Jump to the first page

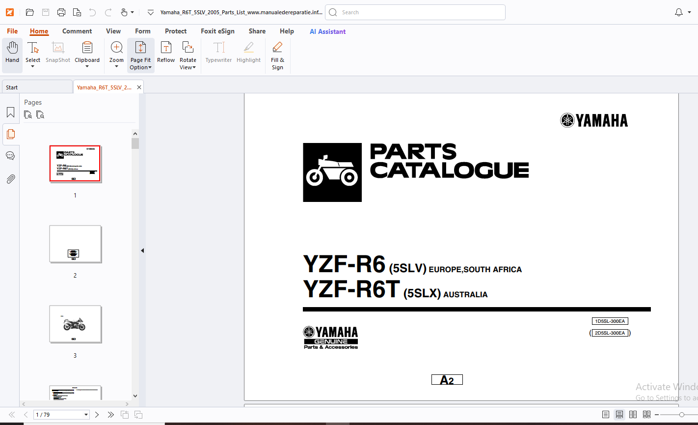pos(12,415)
